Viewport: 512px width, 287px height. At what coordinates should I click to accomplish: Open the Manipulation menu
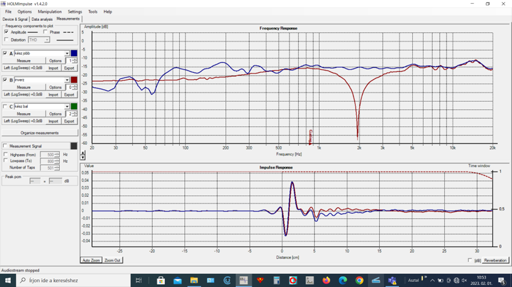point(50,11)
